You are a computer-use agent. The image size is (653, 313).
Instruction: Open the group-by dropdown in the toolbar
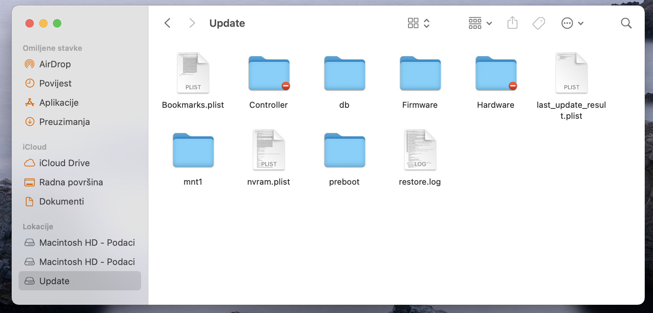[480, 23]
